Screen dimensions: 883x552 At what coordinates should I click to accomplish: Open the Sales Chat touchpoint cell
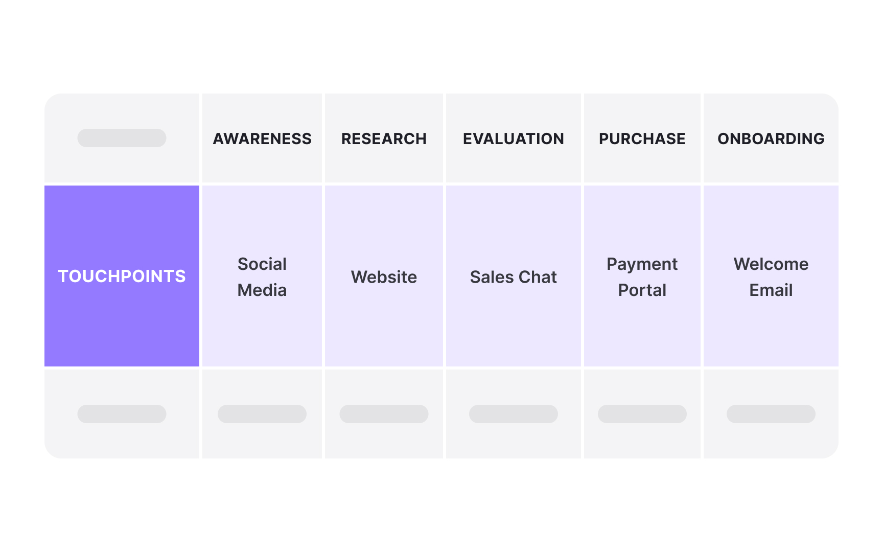click(513, 277)
